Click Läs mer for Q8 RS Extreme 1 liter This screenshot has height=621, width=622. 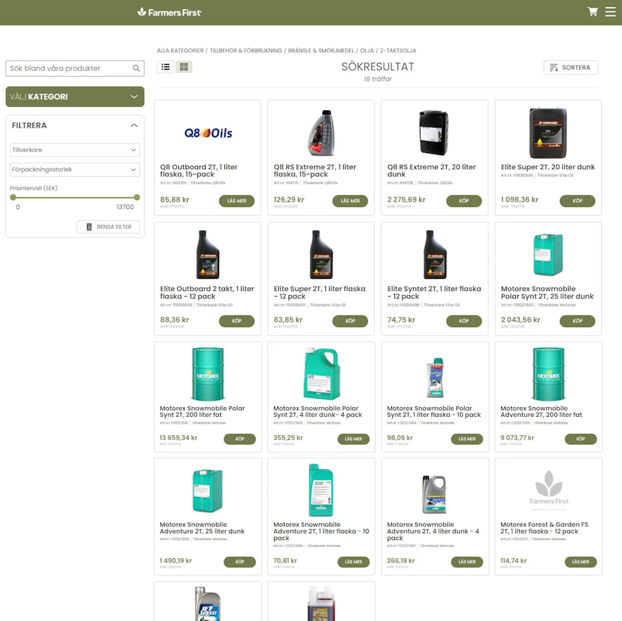point(350,201)
